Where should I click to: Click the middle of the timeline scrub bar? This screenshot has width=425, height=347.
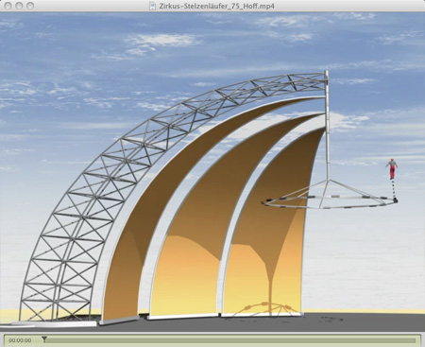tap(229, 340)
